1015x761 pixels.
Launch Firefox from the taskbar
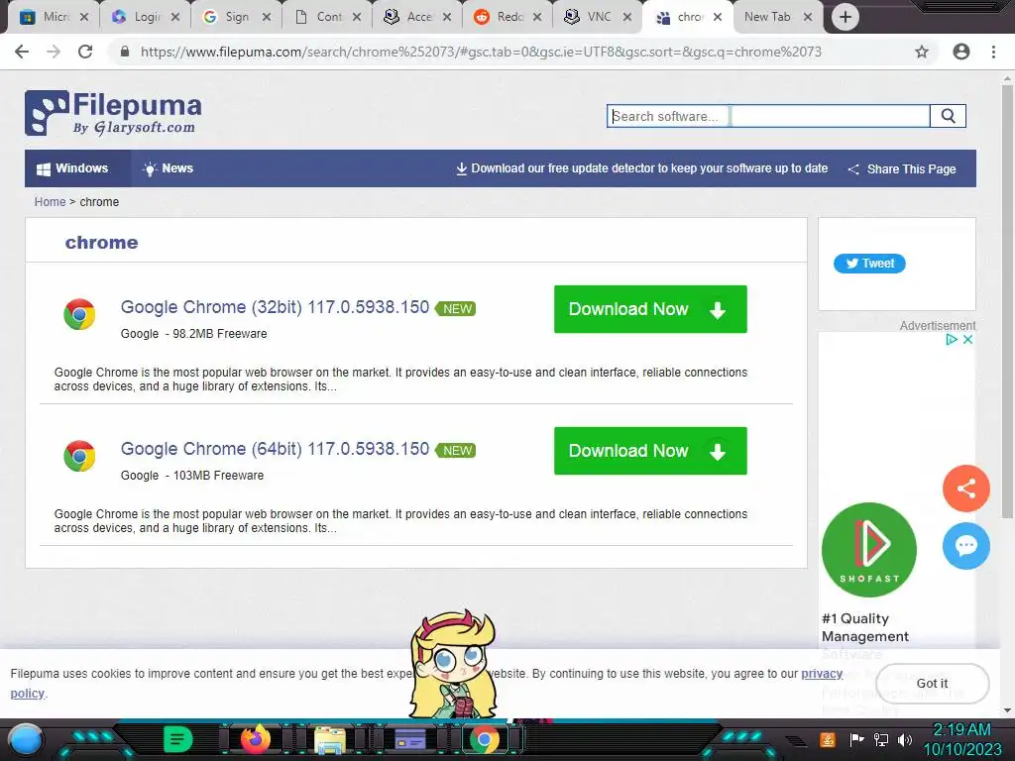[256, 739]
